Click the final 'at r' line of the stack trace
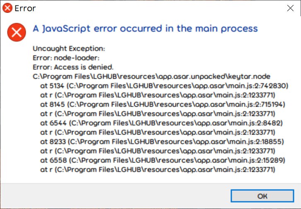The width and height of the screenshot is (301, 209). pyautogui.click(x=158, y=170)
